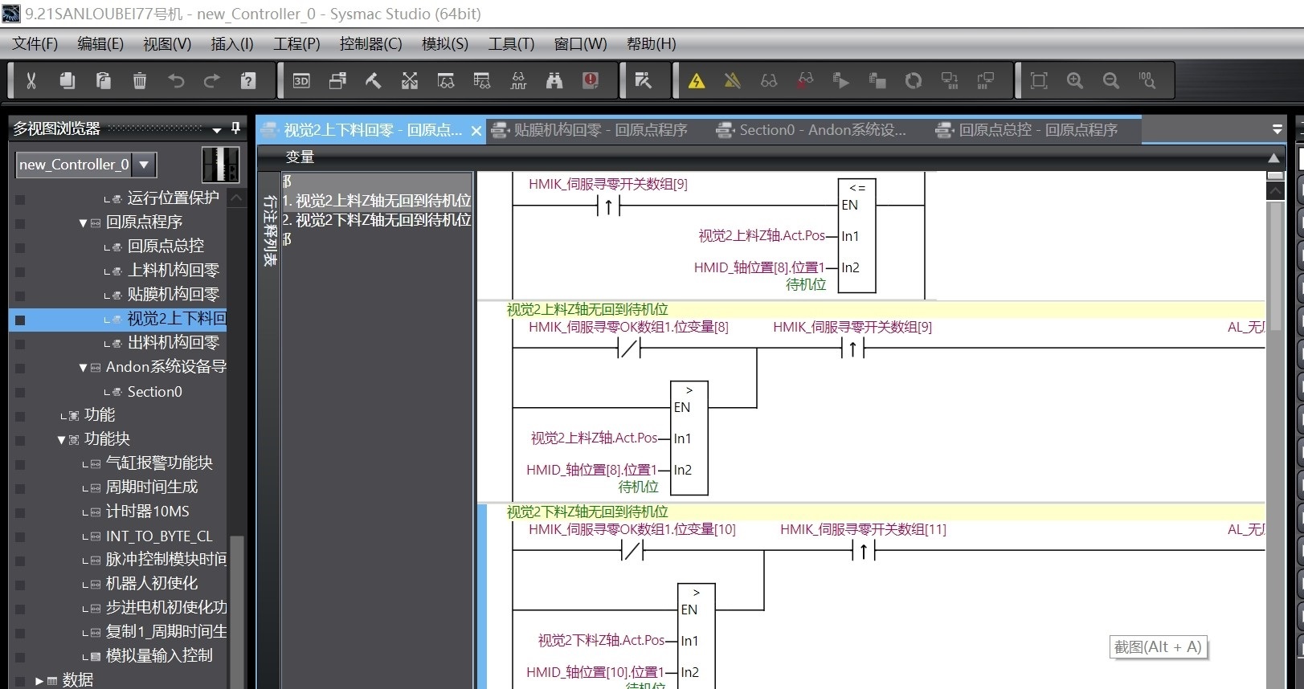Screen dimensions: 1304x689
Task: Expand the 数据 tree node
Action: coord(39,681)
